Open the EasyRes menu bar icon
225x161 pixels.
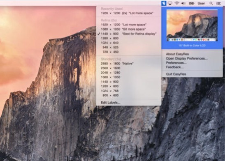point(164,3)
